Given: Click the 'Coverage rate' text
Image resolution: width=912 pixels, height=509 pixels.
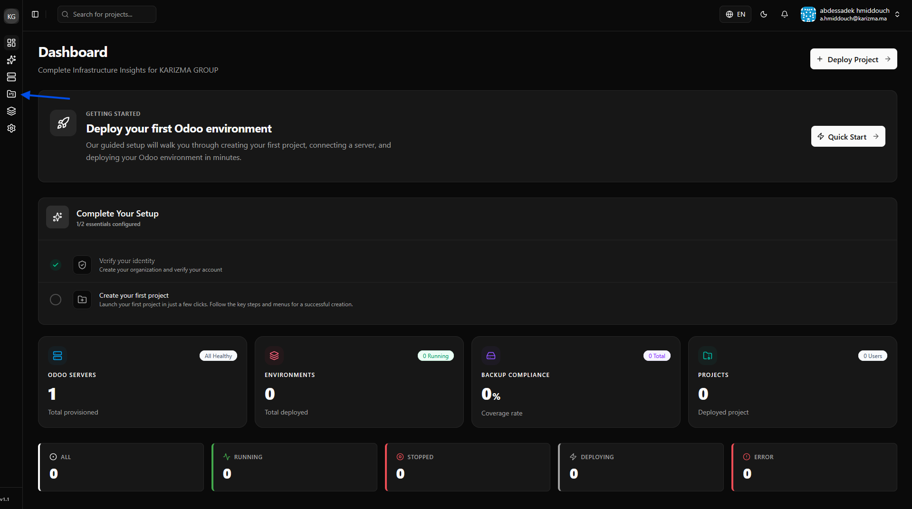Looking at the screenshot, I should pyautogui.click(x=502, y=413).
